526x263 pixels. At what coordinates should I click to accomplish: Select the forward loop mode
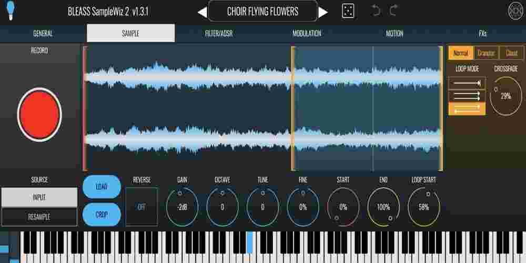[467, 96]
